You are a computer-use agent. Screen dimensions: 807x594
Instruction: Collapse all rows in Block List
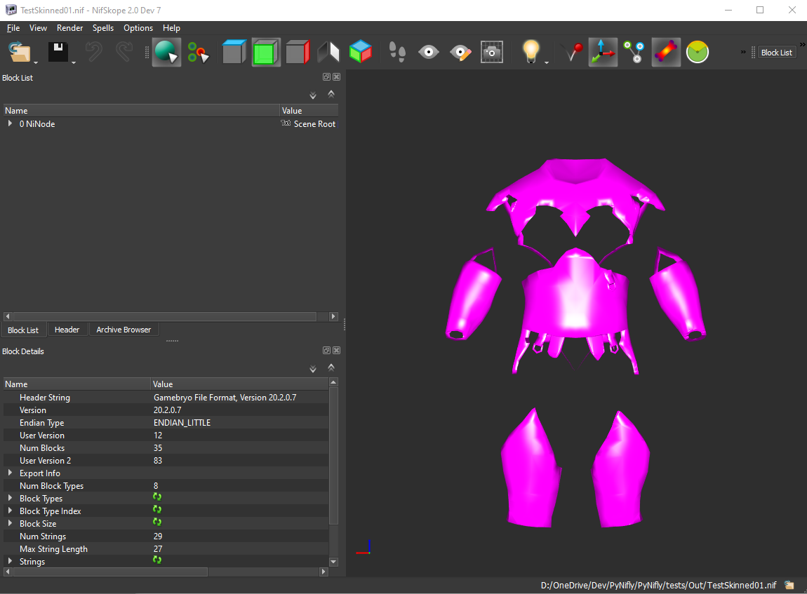click(331, 94)
